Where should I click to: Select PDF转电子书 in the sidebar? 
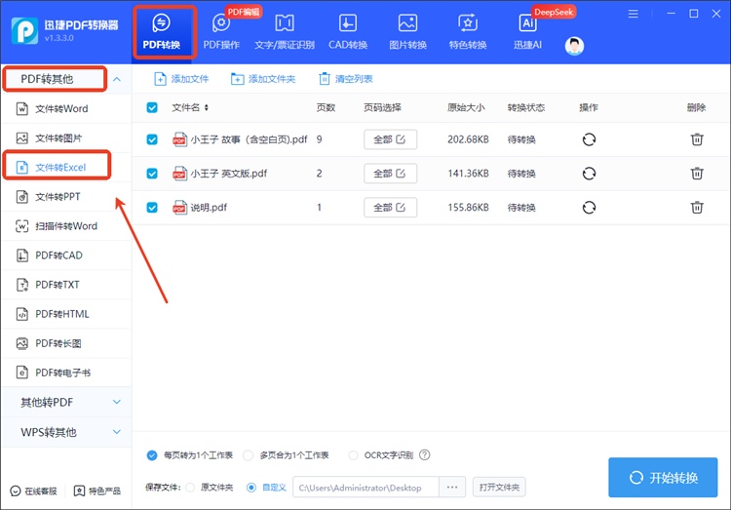coord(65,373)
